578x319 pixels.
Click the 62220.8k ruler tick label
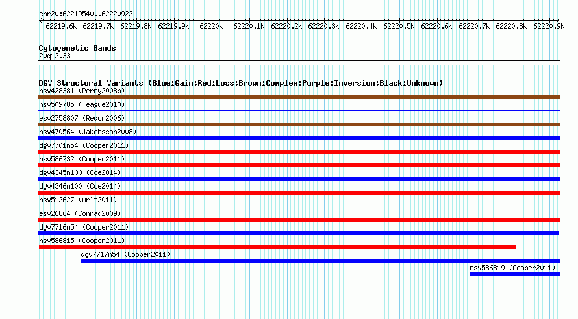(x=511, y=27)
